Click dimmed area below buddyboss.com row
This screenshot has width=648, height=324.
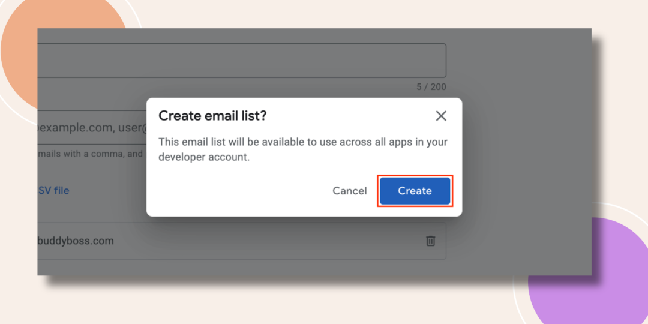(242, 268)
